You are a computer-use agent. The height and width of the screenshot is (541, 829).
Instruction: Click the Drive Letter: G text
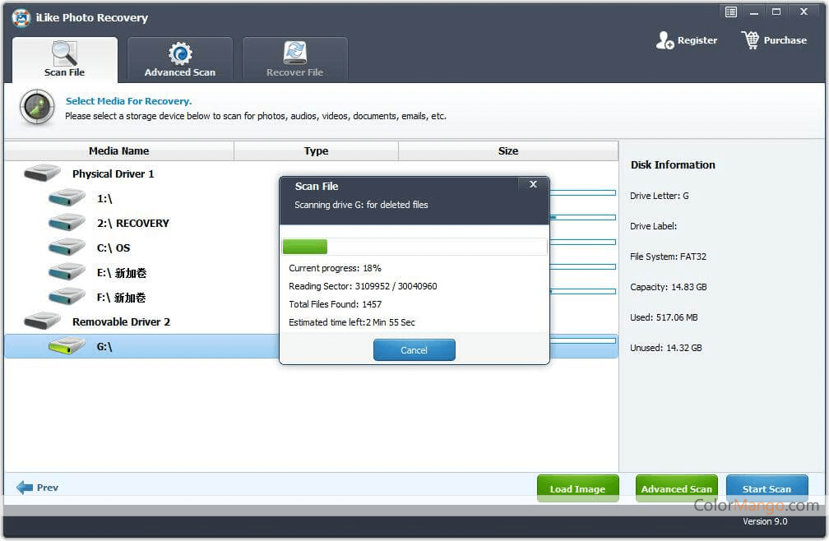pos(660,196)
